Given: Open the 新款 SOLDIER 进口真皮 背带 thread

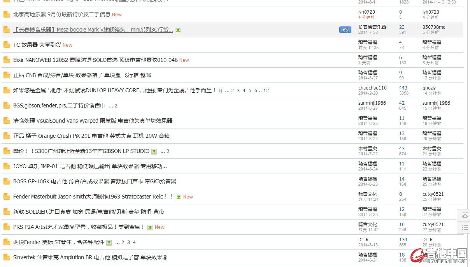Looking at the screenshot, I should [x=89, y=212].
